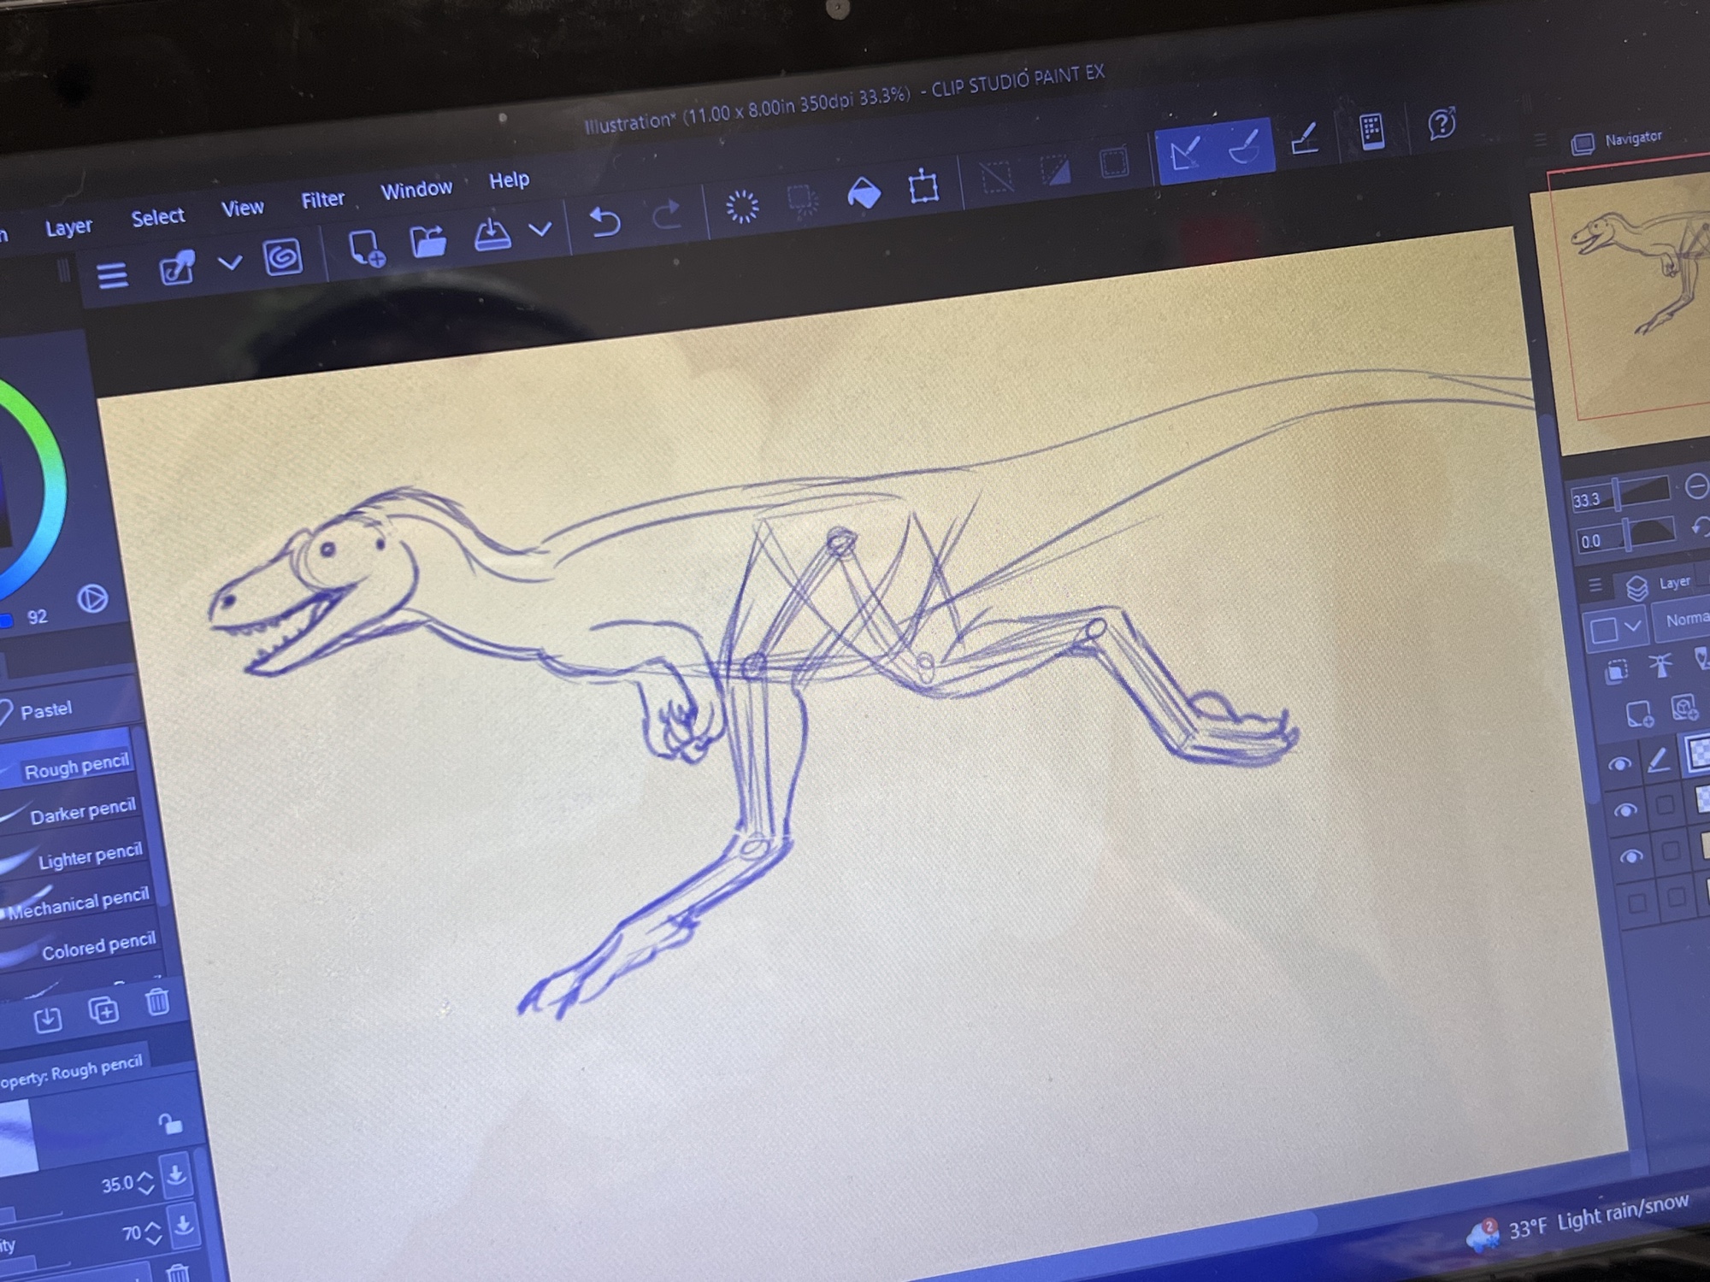This screenshot has width=1710, height=1282.
Task: Click the help question mark icon
Action: click(x=1442, y=125)
